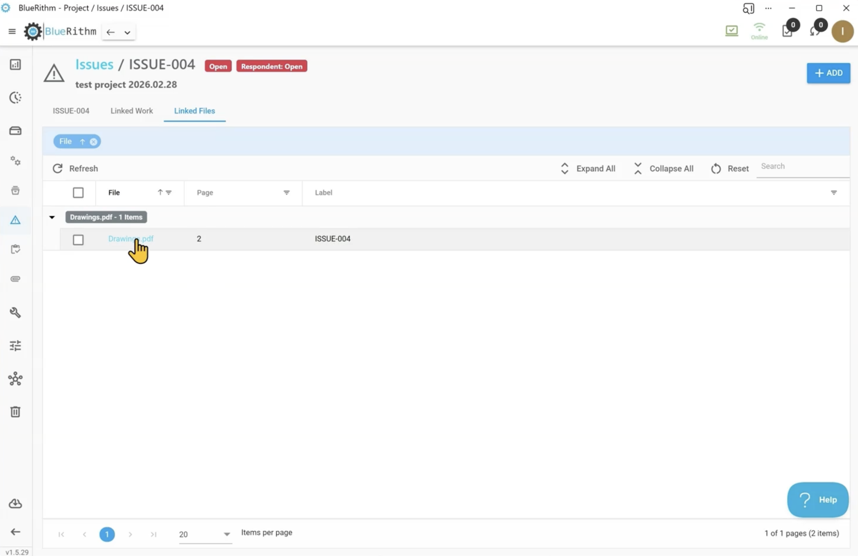Click the network nodes icon in sidebar
This screenshot has height=556, width=858.
15,379
